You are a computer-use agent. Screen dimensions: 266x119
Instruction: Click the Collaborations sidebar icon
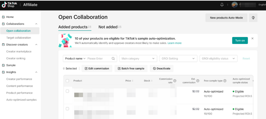[3, 24]
